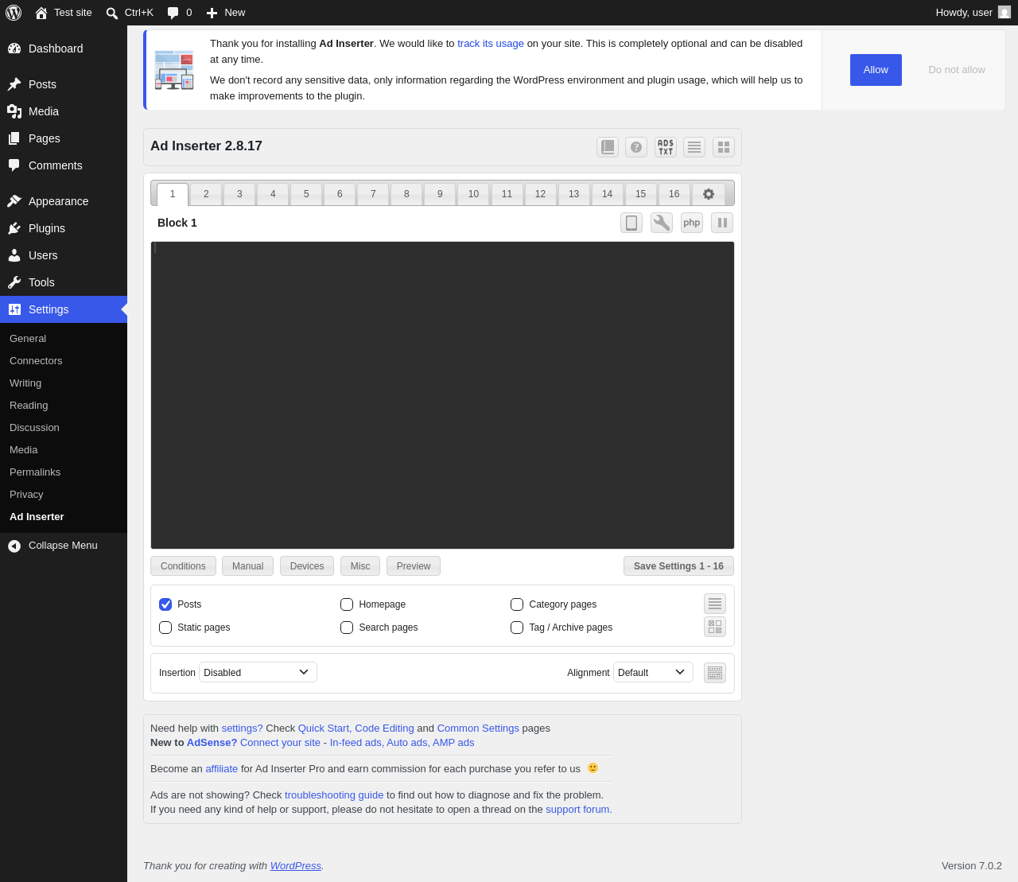
Task: Click the wrench tools icon for Block 1
Action: (x=662, y=223)
